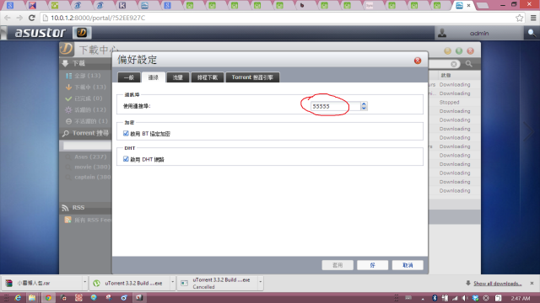Show hidden tray icons arrow

point(423,299)
